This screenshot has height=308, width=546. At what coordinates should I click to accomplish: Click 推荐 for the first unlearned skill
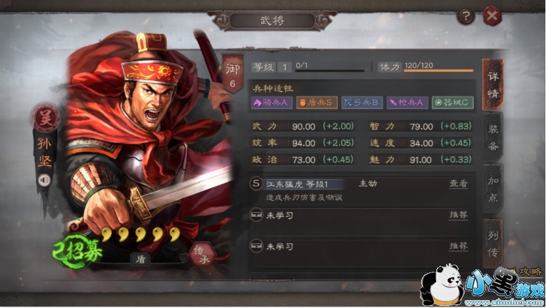tap(458, 215)
